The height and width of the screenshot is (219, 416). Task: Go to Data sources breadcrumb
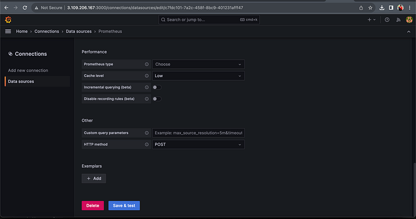point(78,31)
